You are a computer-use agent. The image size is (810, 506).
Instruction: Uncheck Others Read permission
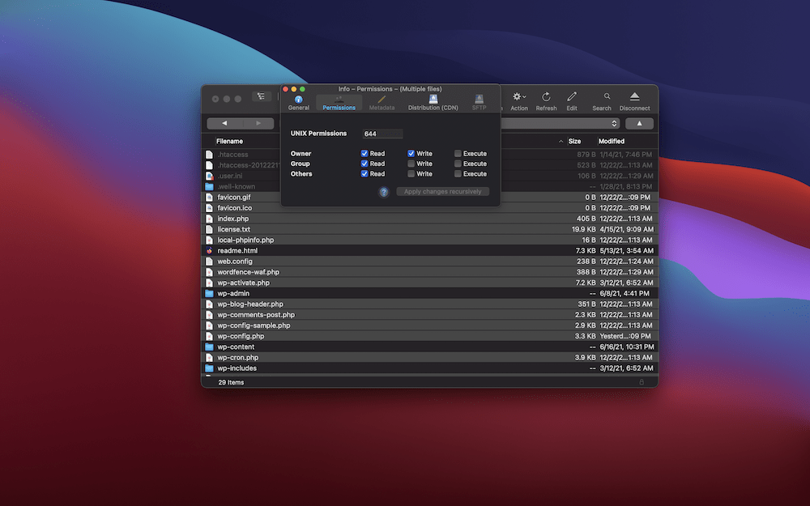[x=364, y=174]
